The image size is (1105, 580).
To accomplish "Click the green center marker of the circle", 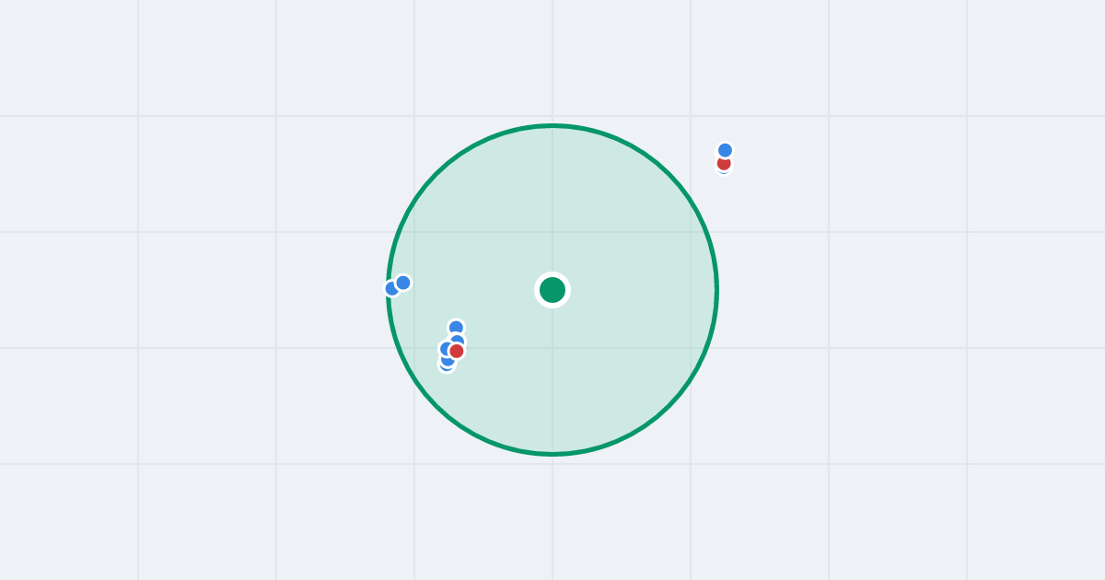I will click(x=552, y=290).
